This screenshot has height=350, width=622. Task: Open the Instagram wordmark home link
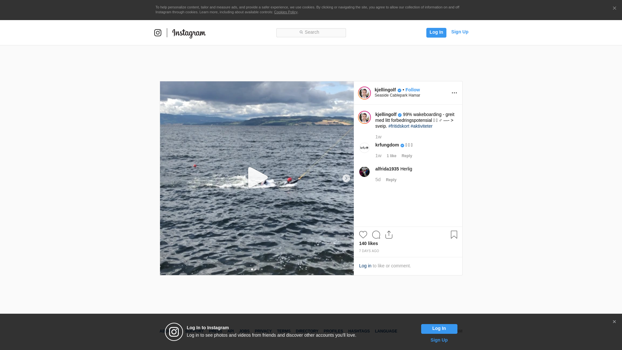click(x=189, y=33)
